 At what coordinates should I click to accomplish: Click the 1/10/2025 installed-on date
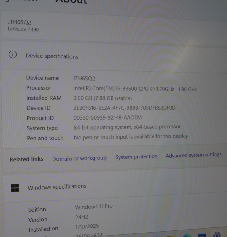tap(87, 226)
